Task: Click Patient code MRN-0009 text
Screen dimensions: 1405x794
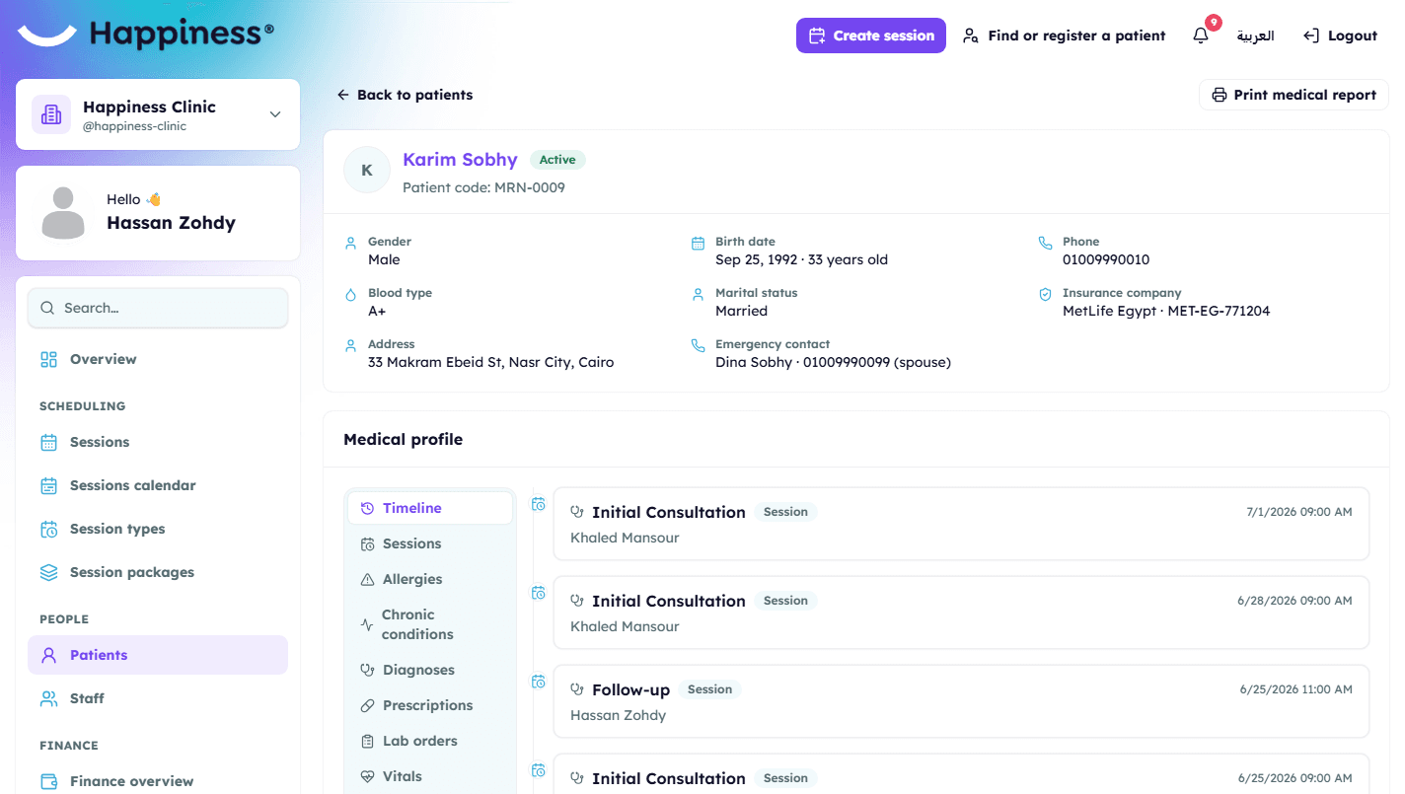Action: click(483, 187)
